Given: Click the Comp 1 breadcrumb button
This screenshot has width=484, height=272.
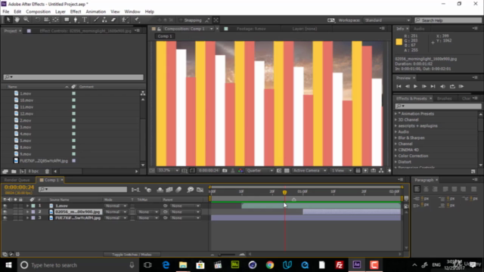Looking at the screenshot, I should [165, 36].
